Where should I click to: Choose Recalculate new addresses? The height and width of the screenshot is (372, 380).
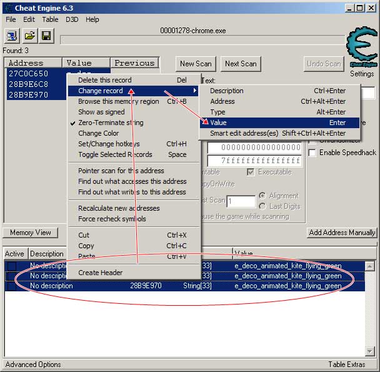pos(132,208)
